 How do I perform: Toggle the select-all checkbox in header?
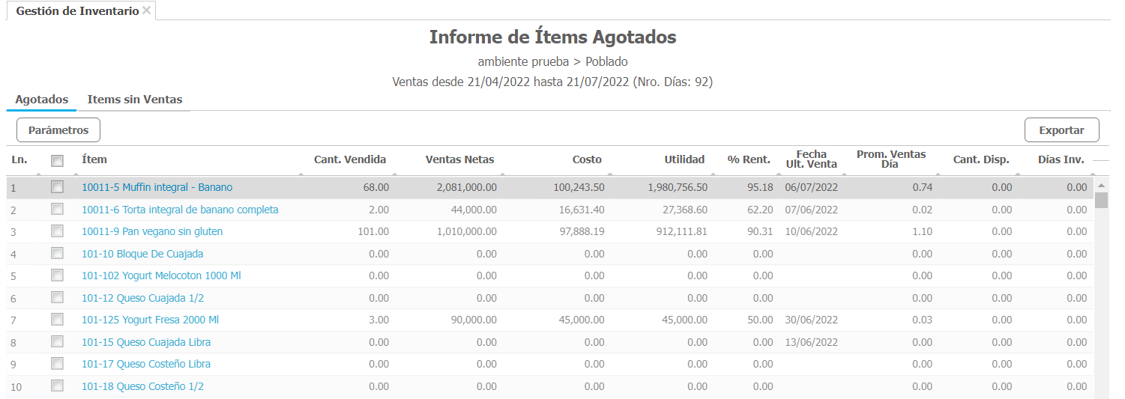[57, 160]
